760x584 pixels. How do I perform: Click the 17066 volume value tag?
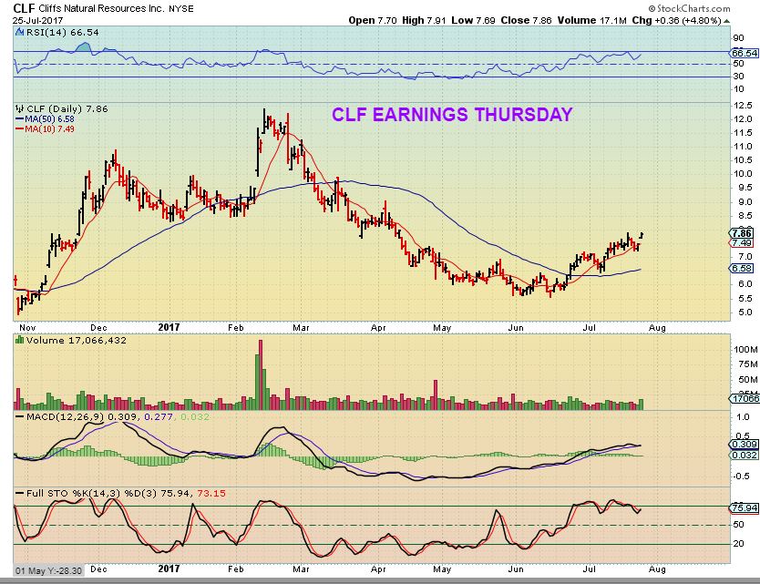point(745,398)
